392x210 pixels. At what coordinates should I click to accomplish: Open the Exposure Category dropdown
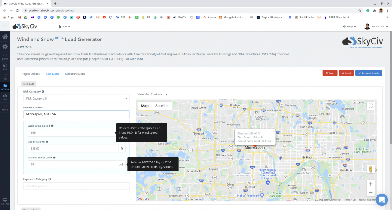point(76,186)
